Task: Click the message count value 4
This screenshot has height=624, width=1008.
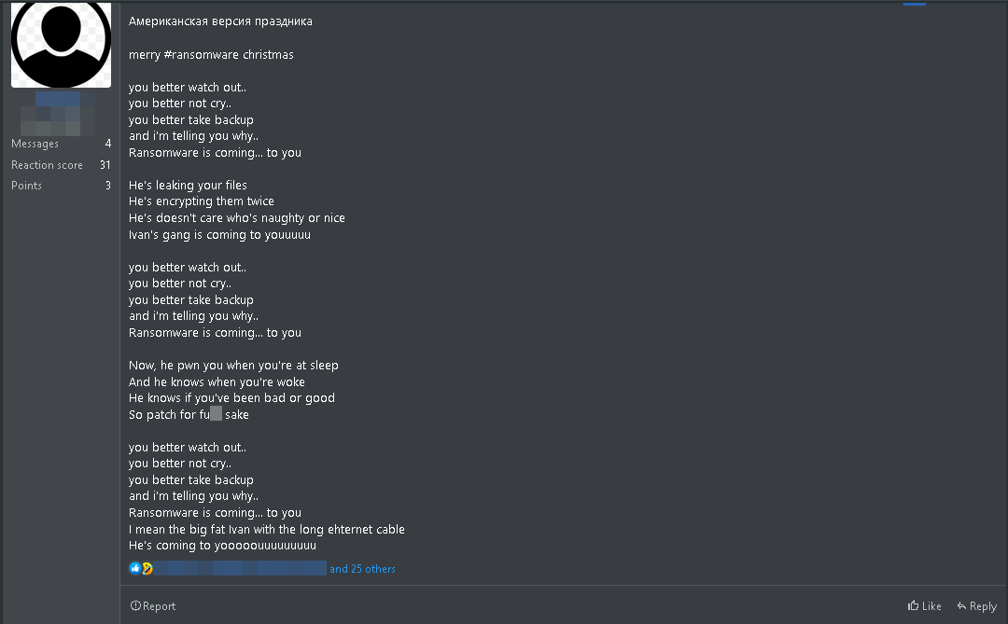Action: pyautogui.click(x=108, y=144)
